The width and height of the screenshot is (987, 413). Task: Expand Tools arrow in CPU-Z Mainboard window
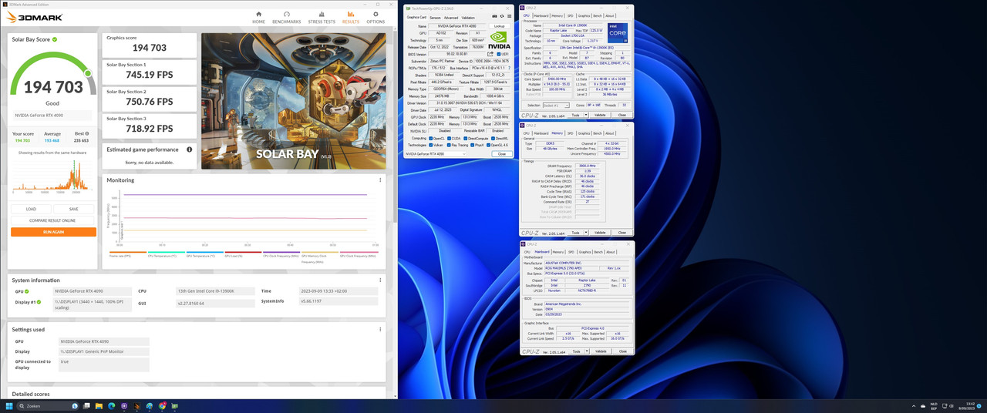tap(586, 351)
